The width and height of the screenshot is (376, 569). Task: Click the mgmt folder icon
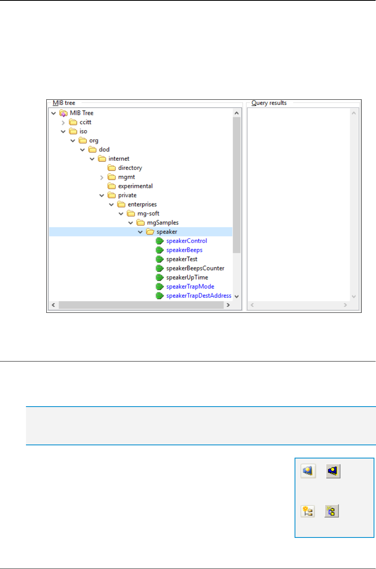click(x=112, y=177)
